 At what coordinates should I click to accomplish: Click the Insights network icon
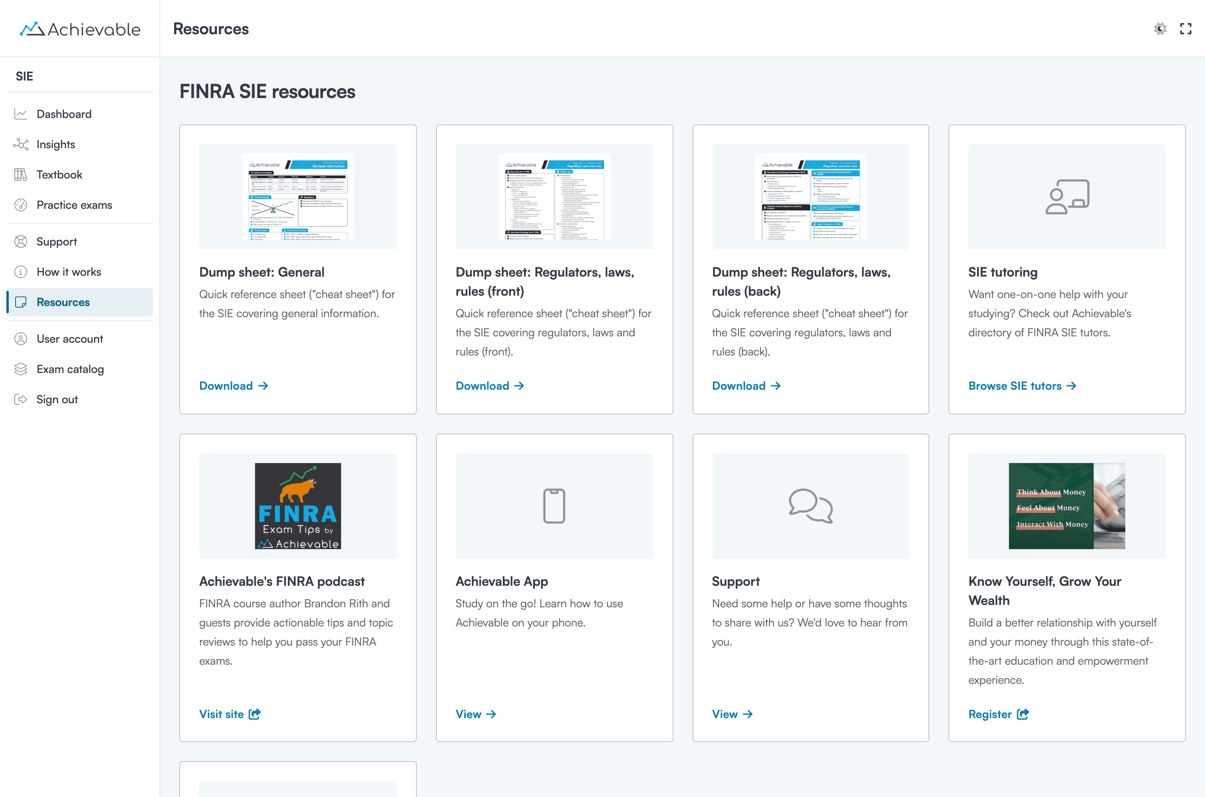click(21, 144)
